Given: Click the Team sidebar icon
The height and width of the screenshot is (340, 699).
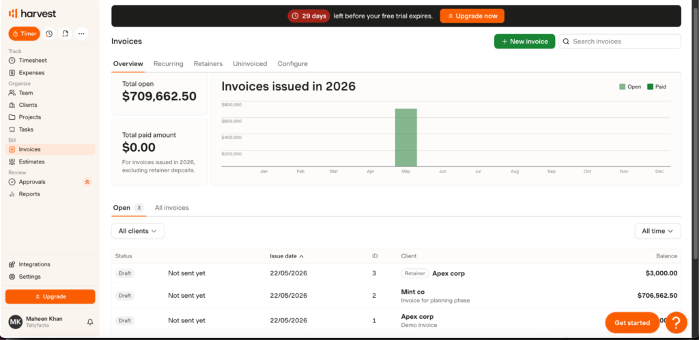Looking at the screenshot, I should (x=12, y=93).
